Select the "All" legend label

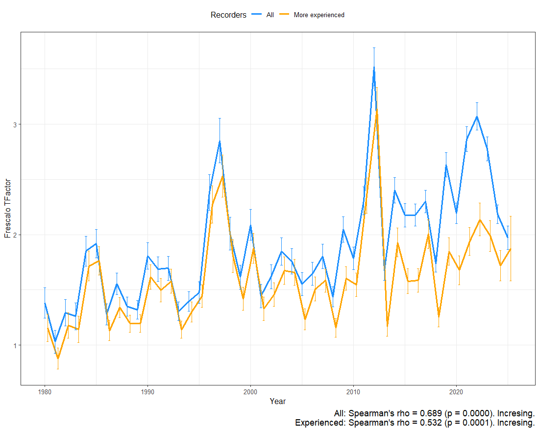pos(270,15)
